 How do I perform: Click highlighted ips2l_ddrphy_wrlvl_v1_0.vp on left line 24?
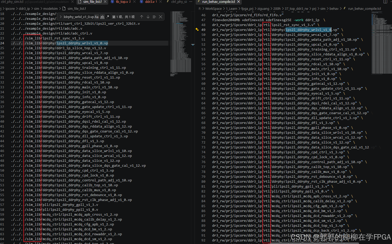[82, 43]
